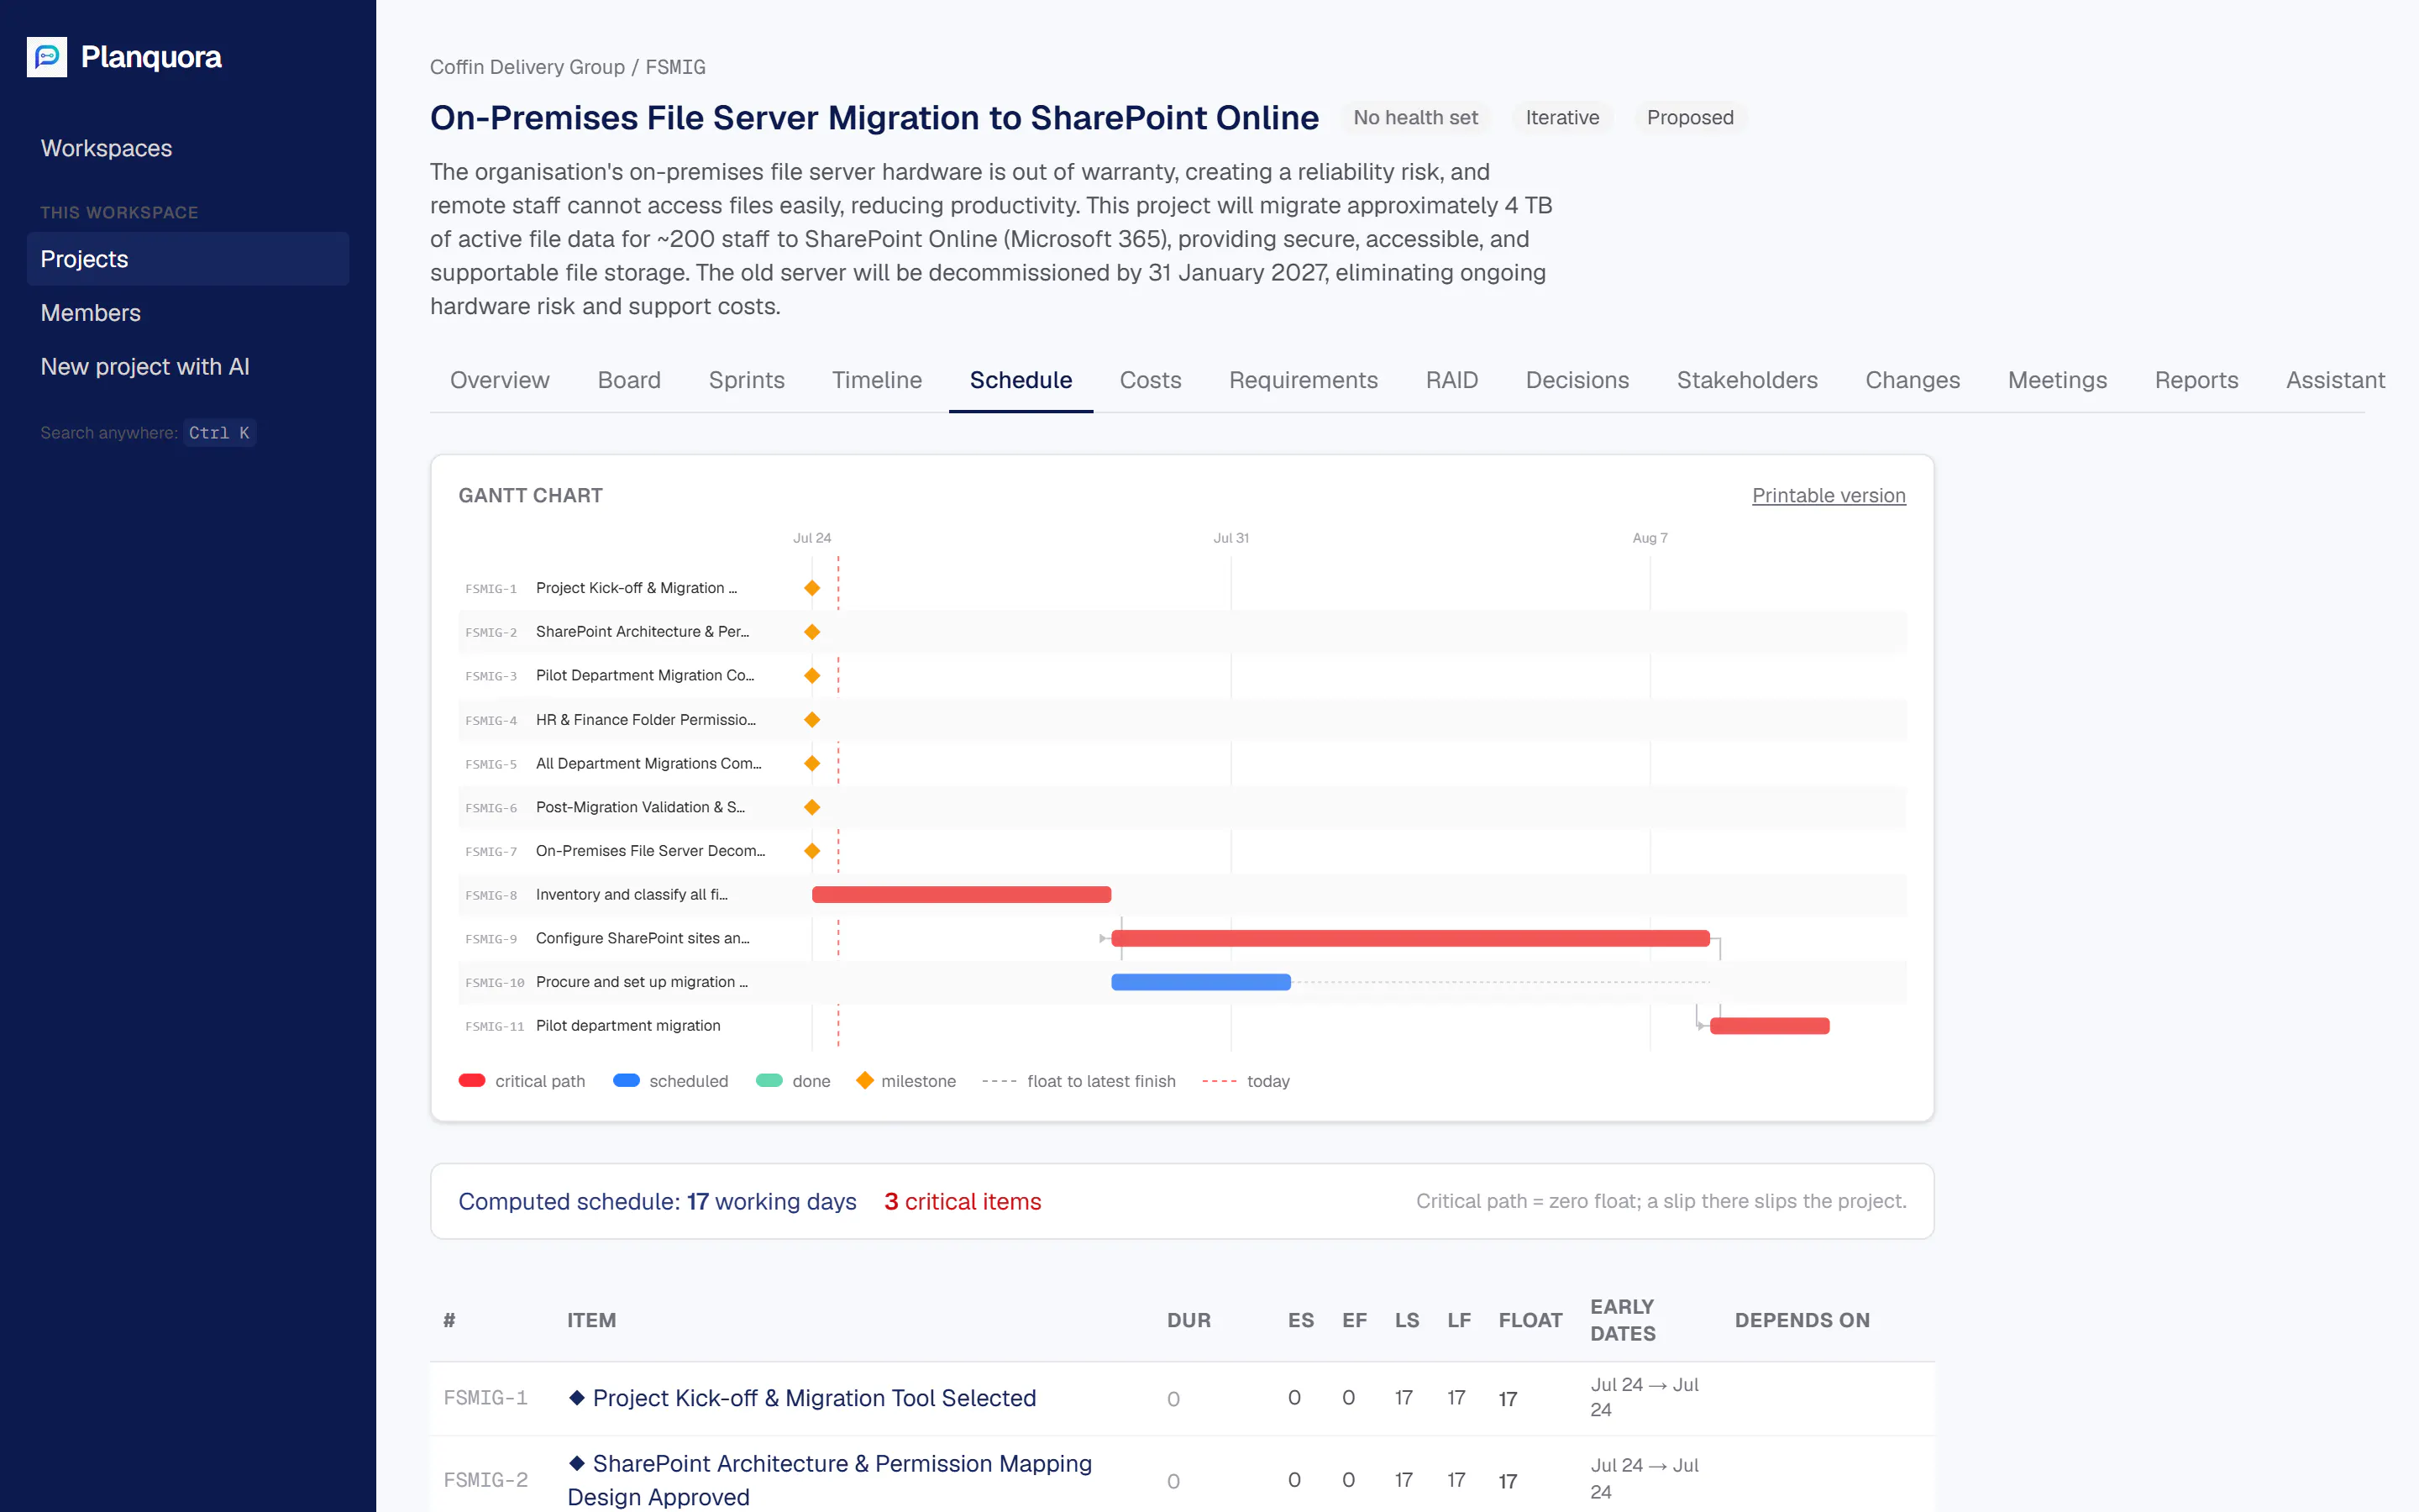The width and height of the screenshot is (2419, 1512).
Task: Open the Changes tab
Action: tap(1913, 380)
